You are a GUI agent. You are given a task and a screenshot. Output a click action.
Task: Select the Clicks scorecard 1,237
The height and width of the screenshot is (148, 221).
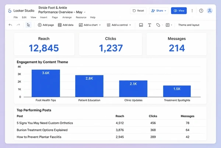point(110,44)
